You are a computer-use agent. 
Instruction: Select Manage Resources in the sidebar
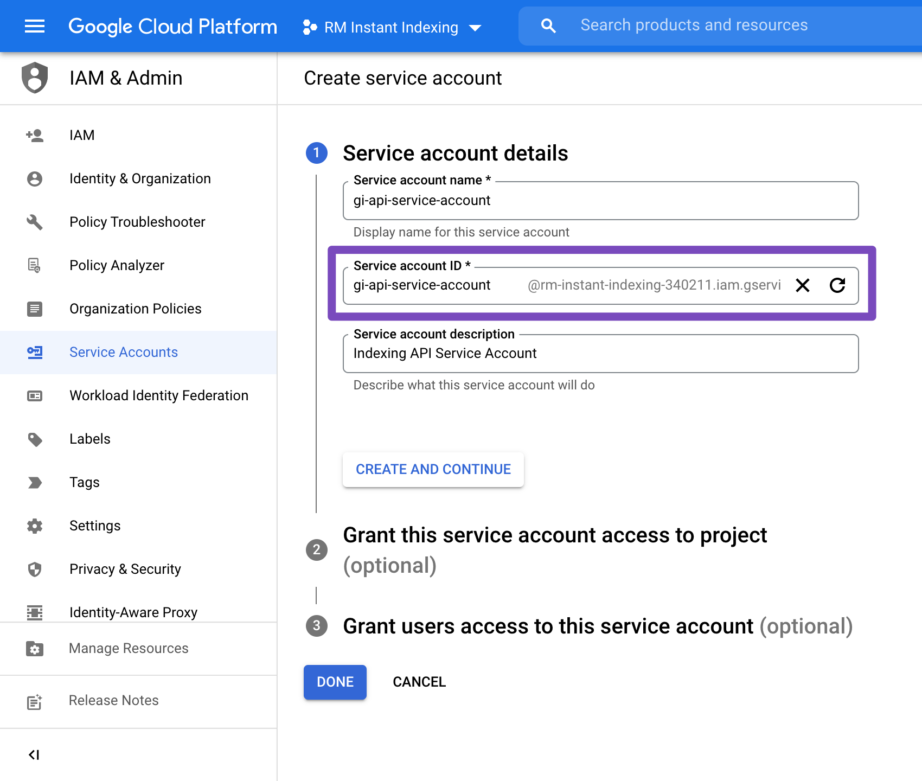pyautogui.click(x=128, y=648)
